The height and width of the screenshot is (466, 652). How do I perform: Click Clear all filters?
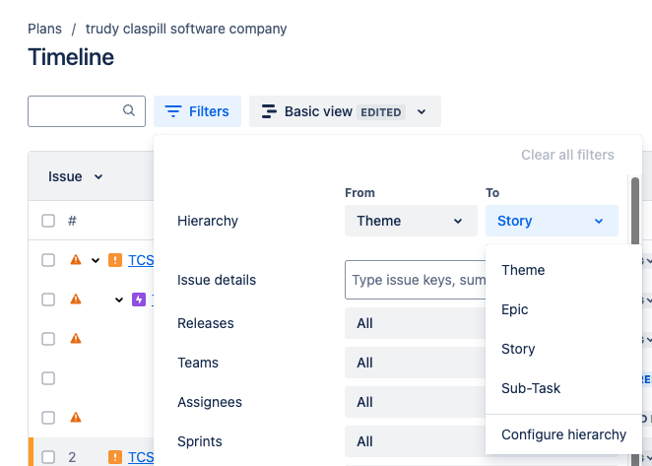567,155
